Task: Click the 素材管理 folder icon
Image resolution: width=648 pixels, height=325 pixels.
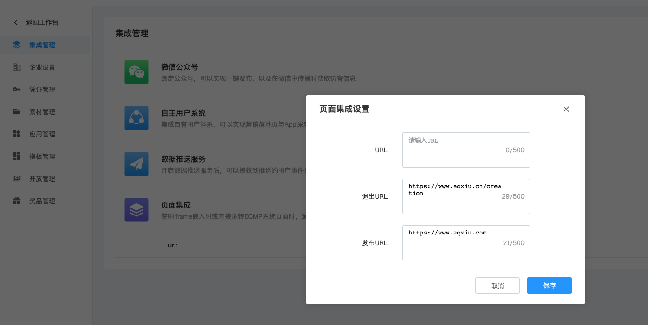Action: 17,112
